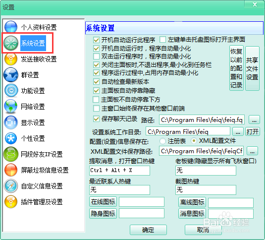Browse for system working directory

click(x=238, y=131)
